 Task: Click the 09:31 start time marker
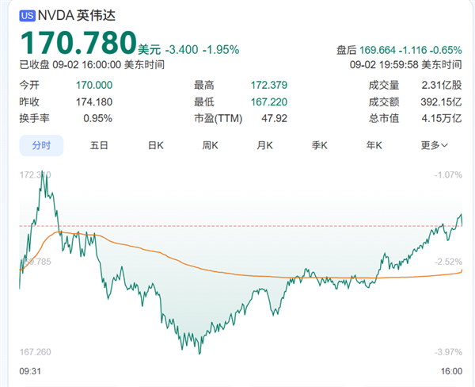[x=31, y=370]
